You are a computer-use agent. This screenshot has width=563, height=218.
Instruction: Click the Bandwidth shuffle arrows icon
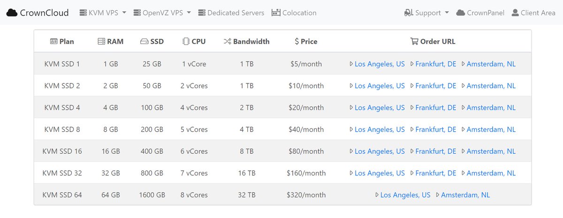pyautogui.click(x=228, y=41)
